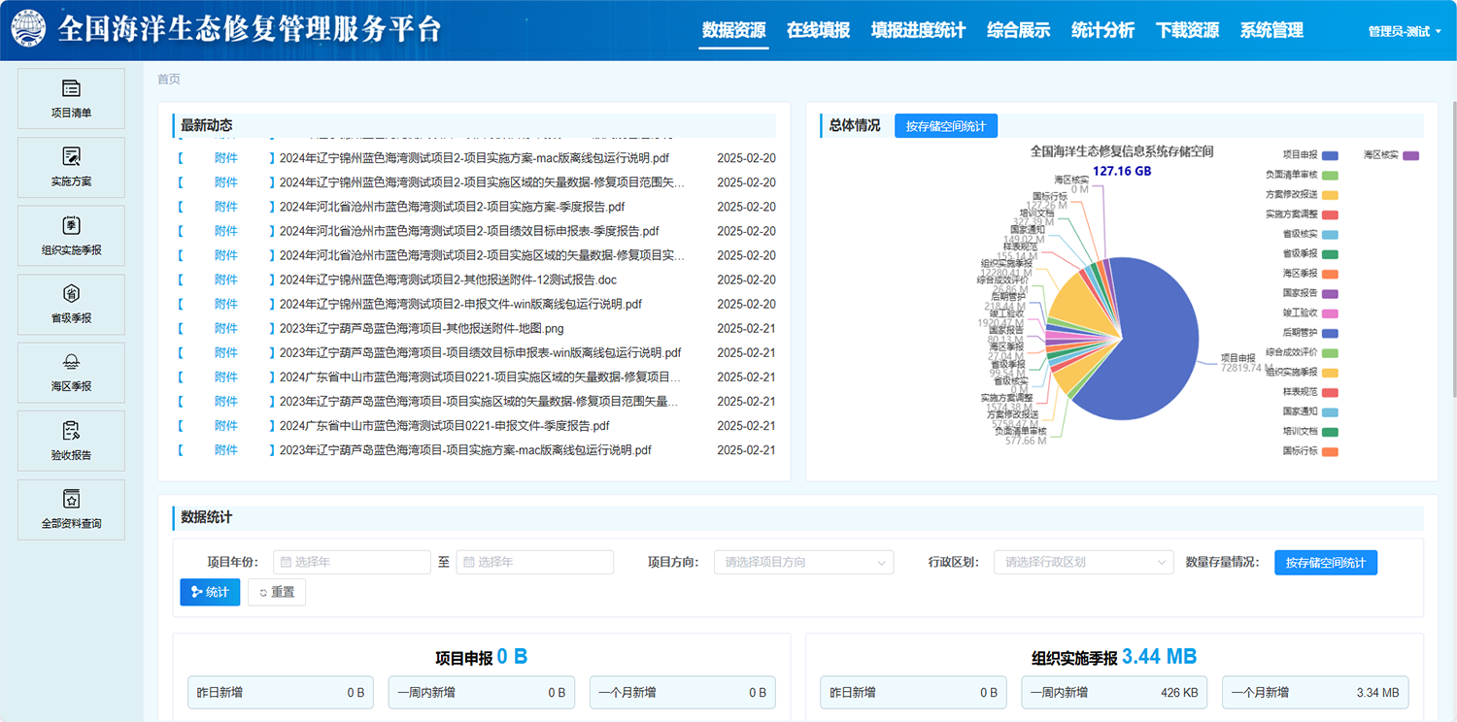This screenshot has height=722, width=1457.
Task: Go to the 统计分析 menu
Action: [1102, 30]
